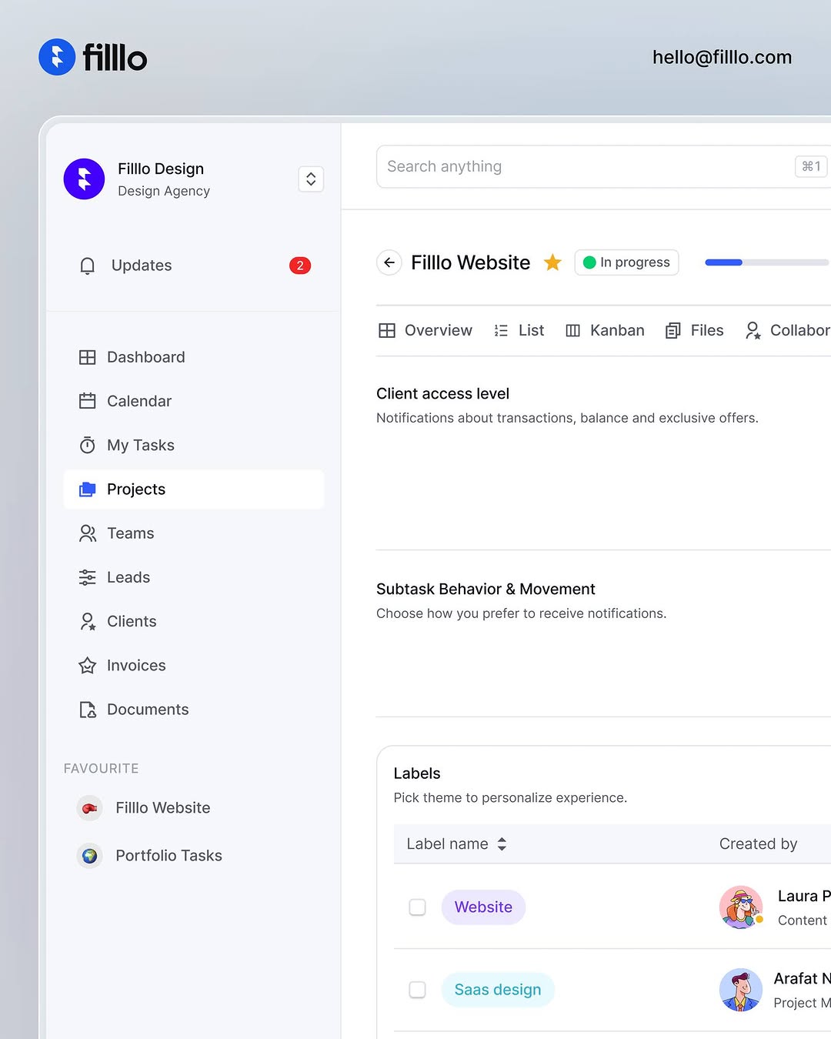Click the Fillo Design workspace avatar
831x1039 pixels.
pos(84,179)
